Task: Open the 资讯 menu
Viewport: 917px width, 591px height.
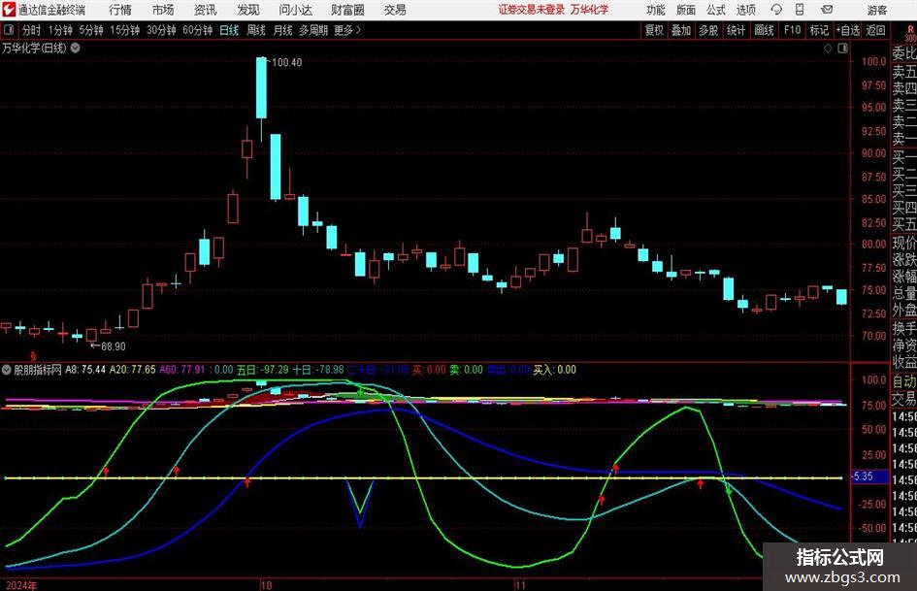Action: [x=206, y=10]
